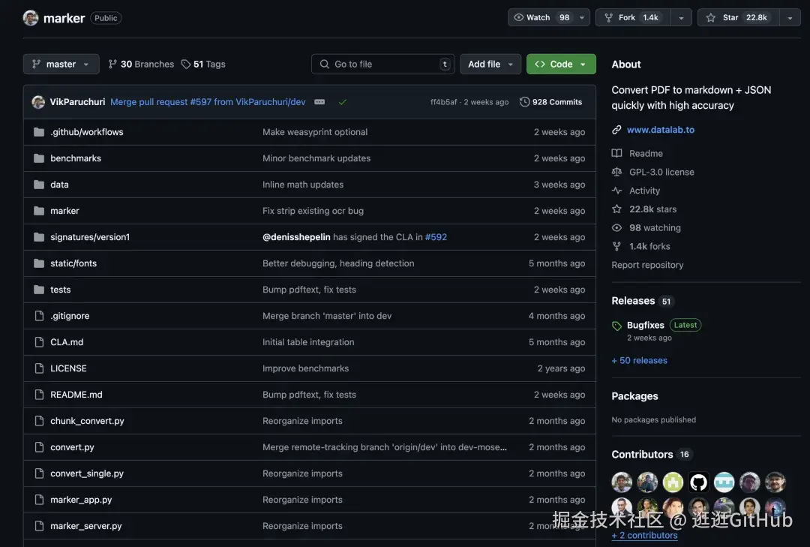810x547 pixels.
Task: Open the Add file dropdown
Action: [x=490, y=64]
